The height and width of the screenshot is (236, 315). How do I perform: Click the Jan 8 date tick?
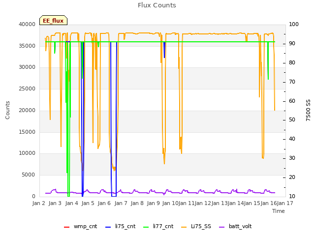(x=137, y=203)
